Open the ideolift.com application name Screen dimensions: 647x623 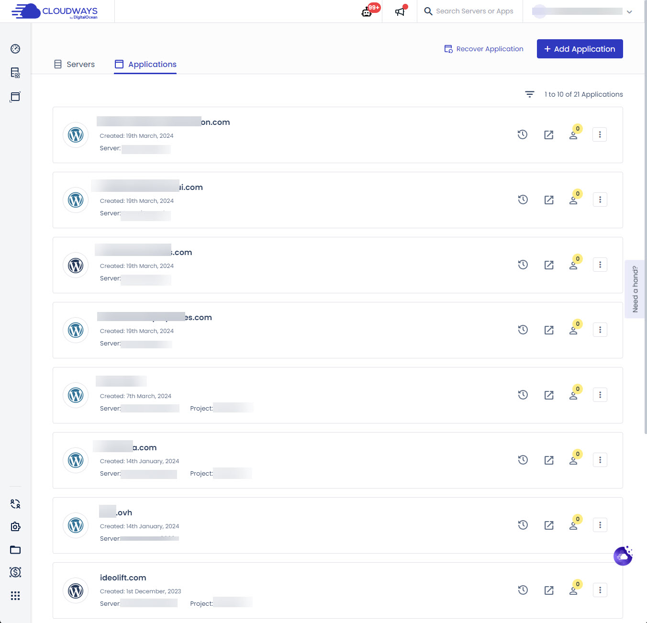tap(123, 578)
